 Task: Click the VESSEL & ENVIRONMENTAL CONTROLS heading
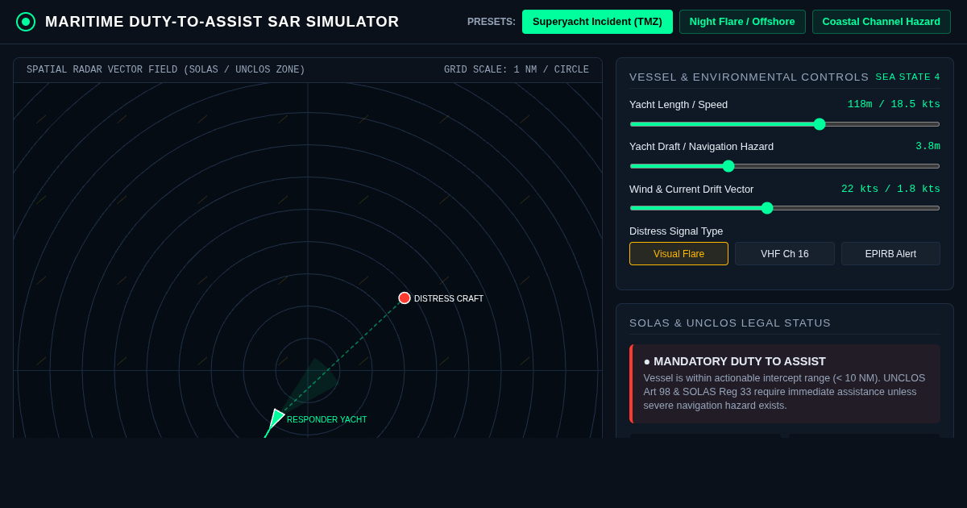[x=749, y=77]
